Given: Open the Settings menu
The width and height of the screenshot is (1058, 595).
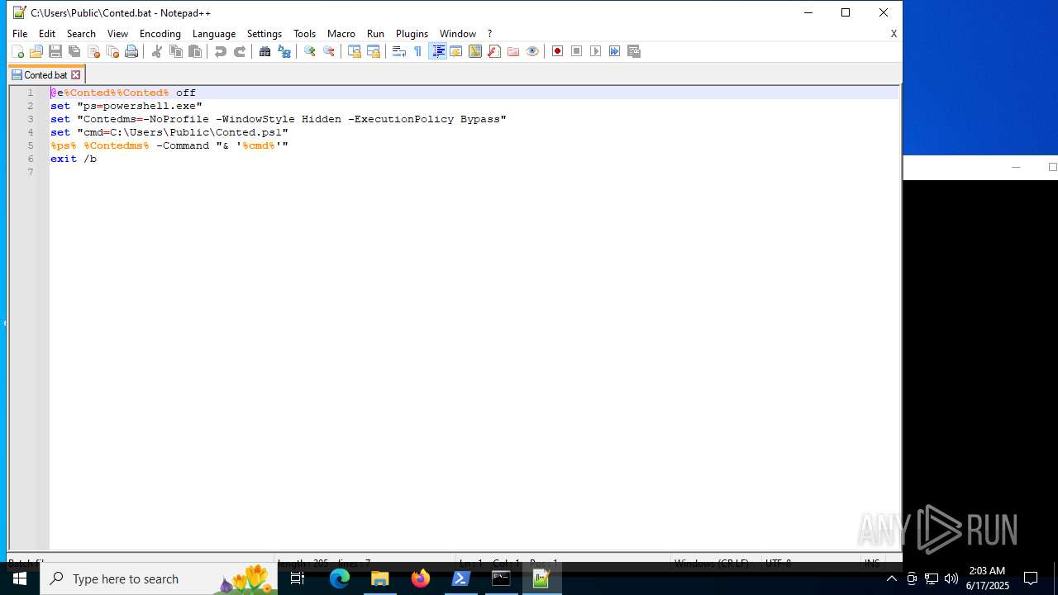Looking at the screenshot, I should click(x=264, y=34).
